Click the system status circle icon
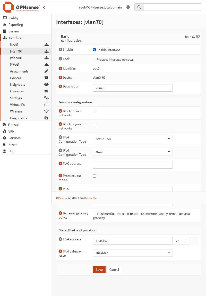 pyautogui.click(x=128, y=7)
